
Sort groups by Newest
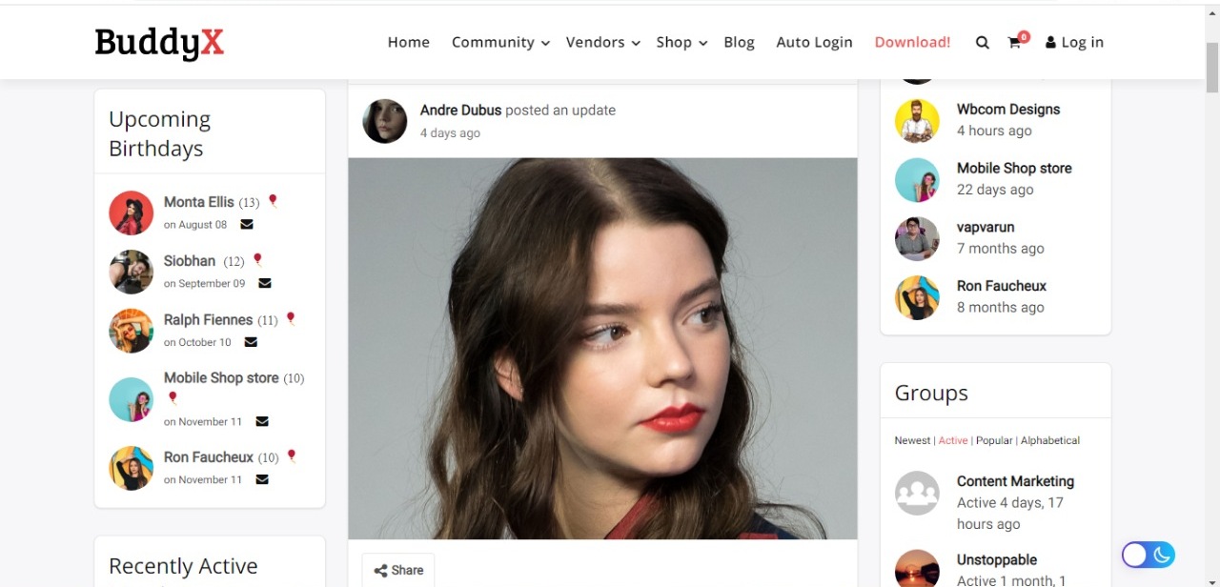[x=912, y=440]
